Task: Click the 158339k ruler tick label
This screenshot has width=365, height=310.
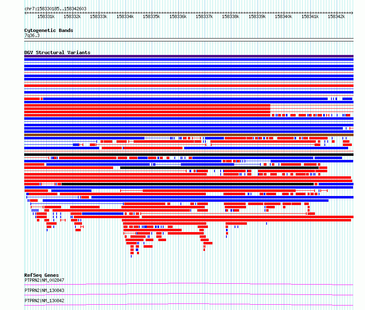Action: tap(257, 16)
